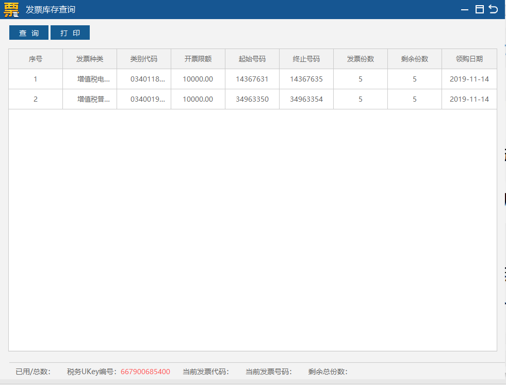Click date 2019-11-14 in the 34963350 row
The height and width of the screenshot is (385, 506).
469,99
